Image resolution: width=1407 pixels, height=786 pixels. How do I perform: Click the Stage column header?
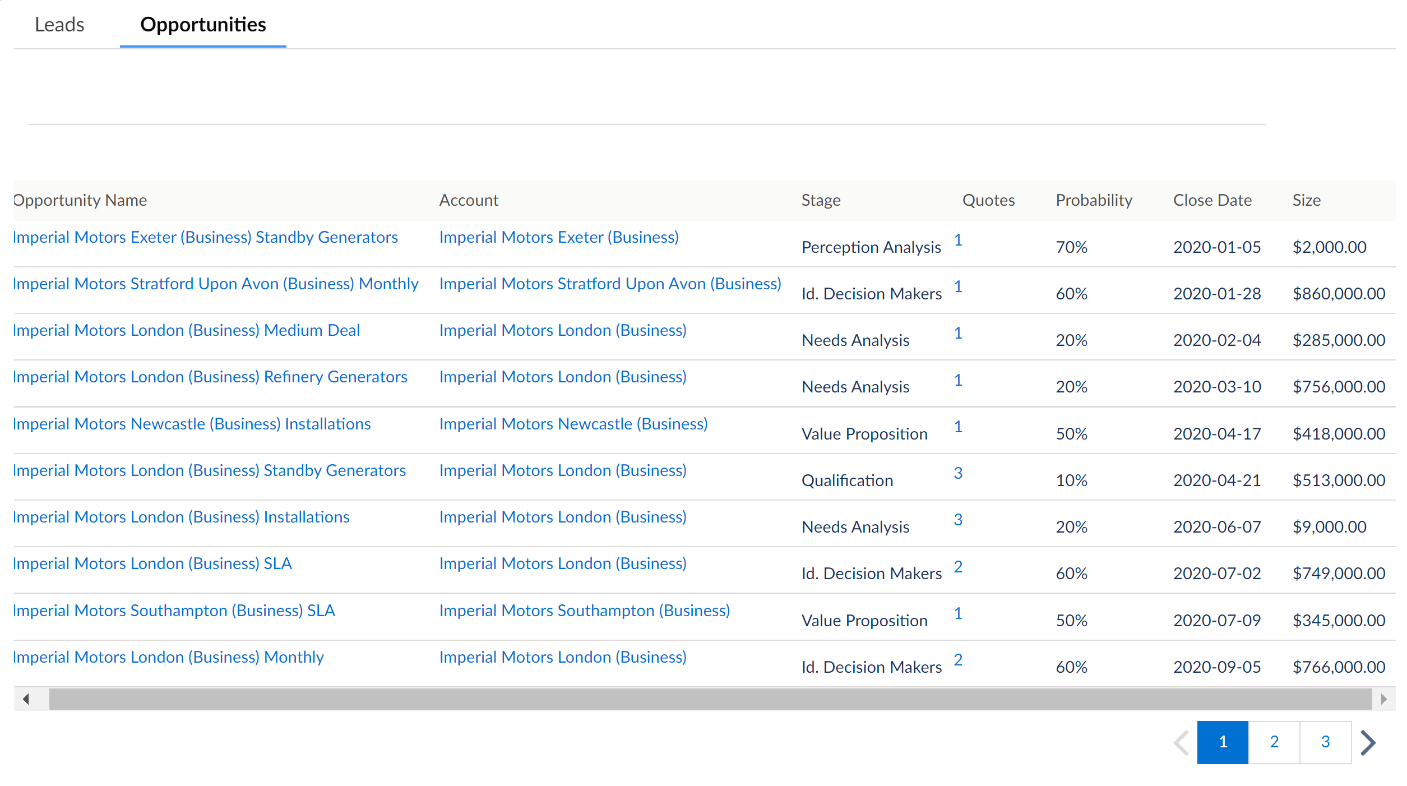(821, 200)
